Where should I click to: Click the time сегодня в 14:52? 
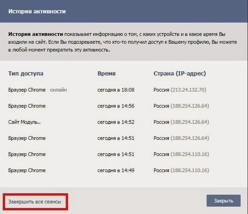point(116,122)
